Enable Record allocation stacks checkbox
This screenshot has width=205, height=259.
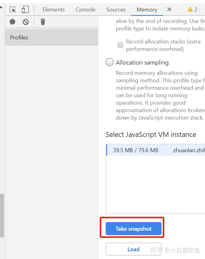(120, 45)
